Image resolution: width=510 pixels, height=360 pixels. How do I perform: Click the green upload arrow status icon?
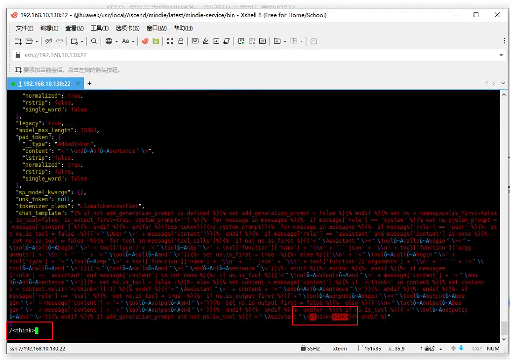[453, 348]
